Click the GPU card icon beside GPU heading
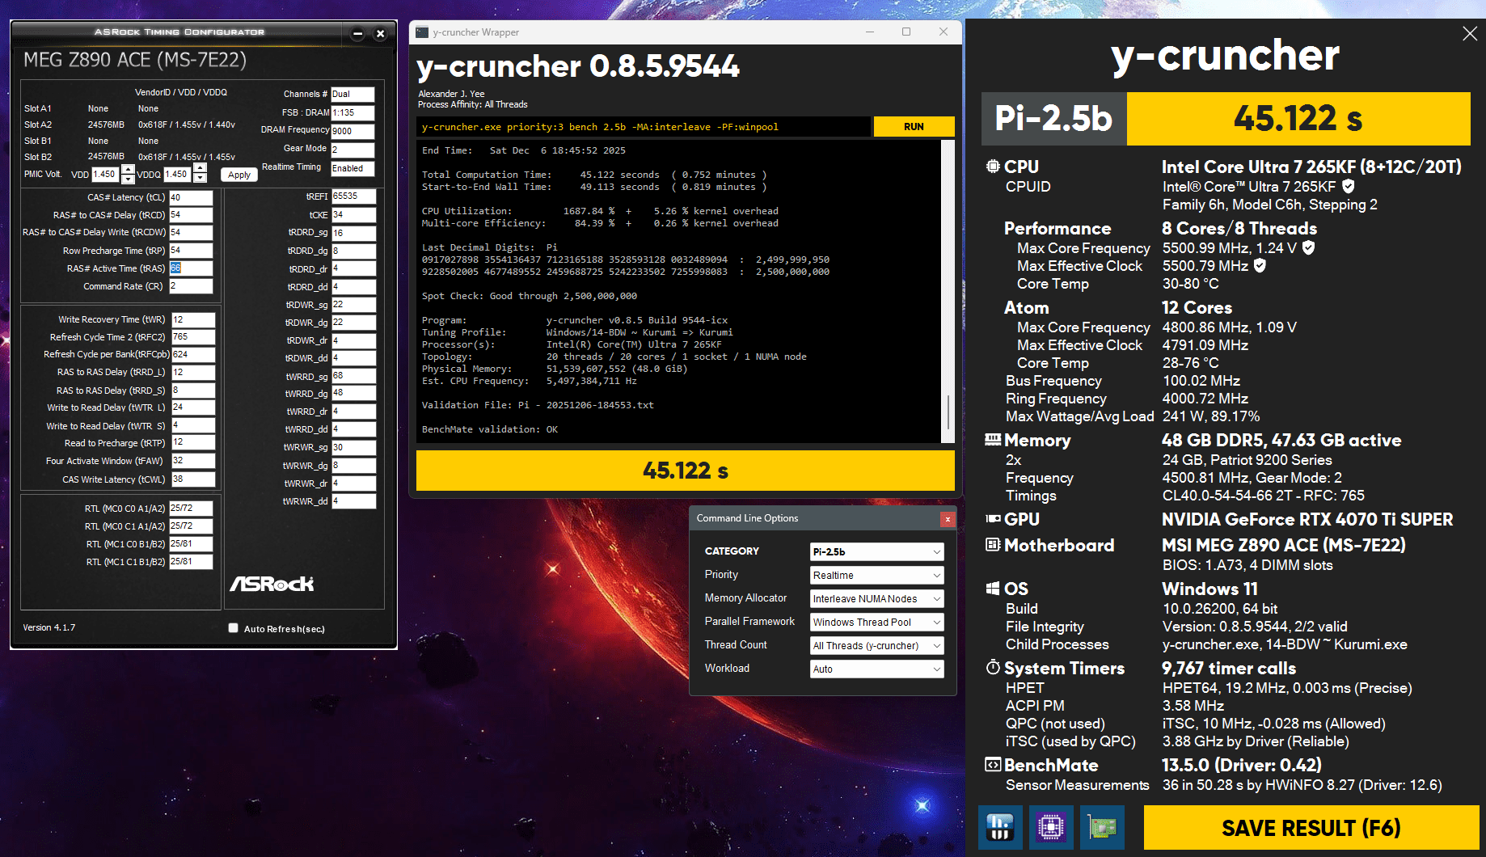Viewport: 1486px width, 857px height. click(x=993, y=519)
